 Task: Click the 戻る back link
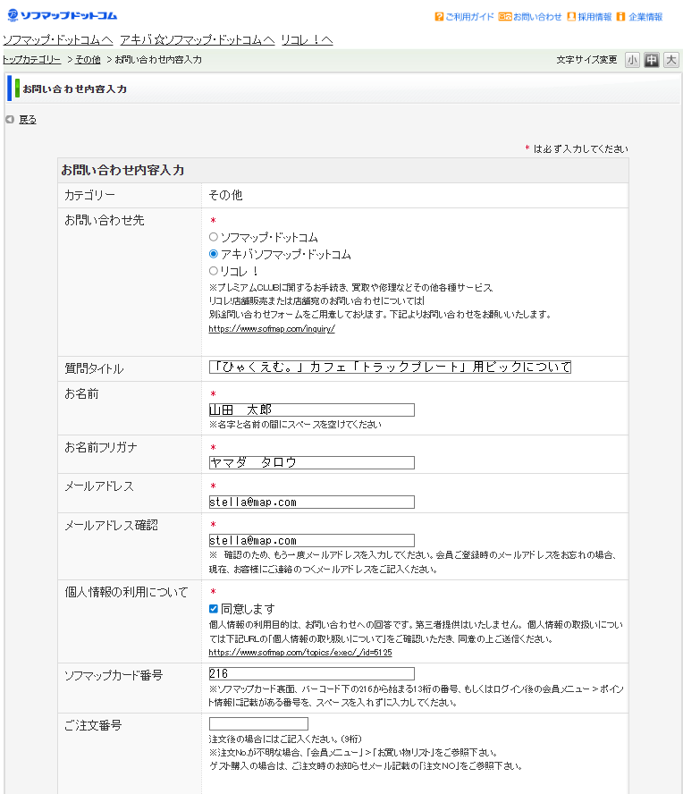click(28, 120)
